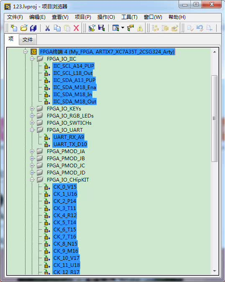Collapse the FPGA_IO_IIC folder
The width and height of the screenshot is (225, 282).
coord(32,59)
